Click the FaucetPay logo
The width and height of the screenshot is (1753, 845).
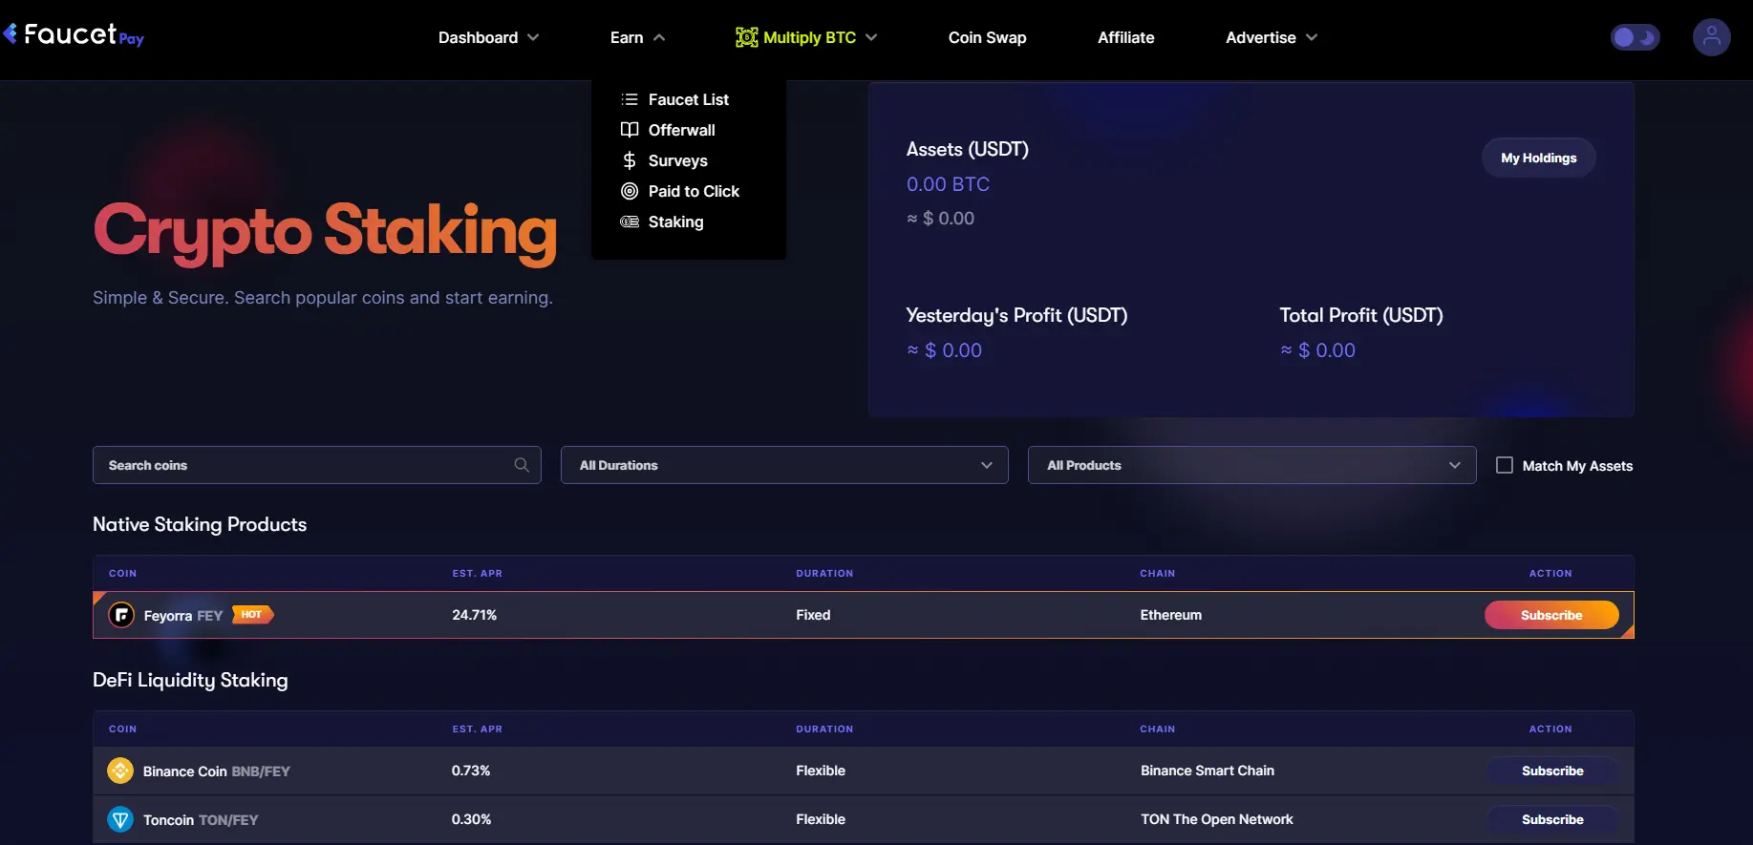(x=74, y=35)
